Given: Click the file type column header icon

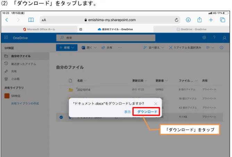Looking at the screenshot, I should (71, 81).
